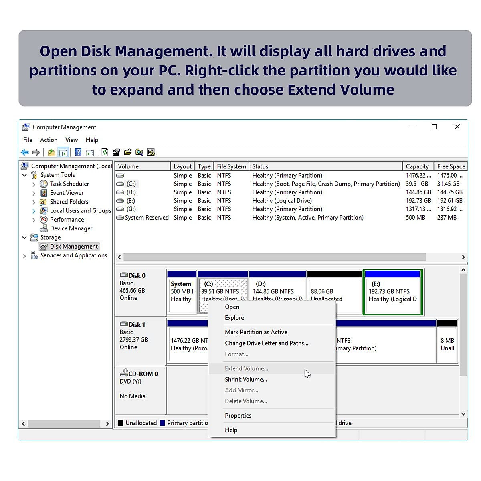
Task: Open the Action menu
Action: 49,140
